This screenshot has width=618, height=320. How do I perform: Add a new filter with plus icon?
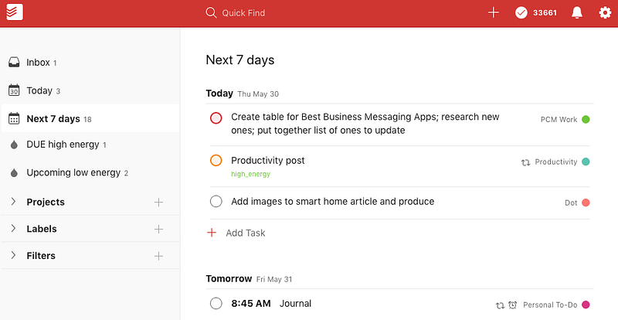[158, 256]
